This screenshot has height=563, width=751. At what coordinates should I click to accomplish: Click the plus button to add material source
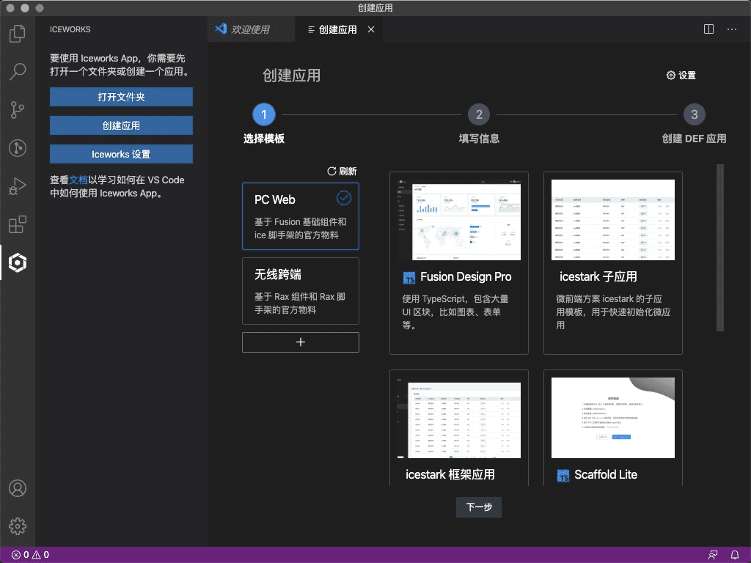pos(300,342)
